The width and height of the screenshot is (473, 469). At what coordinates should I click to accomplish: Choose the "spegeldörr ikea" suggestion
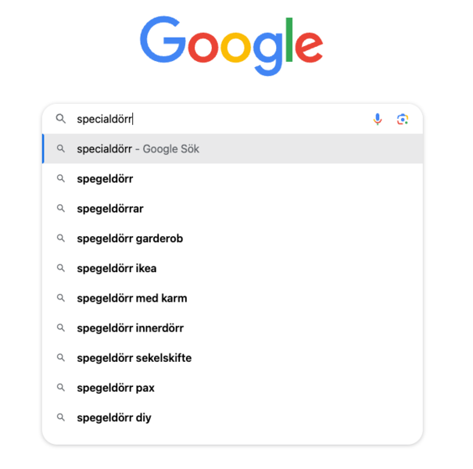pyautogui.click(x=116, y=268)
